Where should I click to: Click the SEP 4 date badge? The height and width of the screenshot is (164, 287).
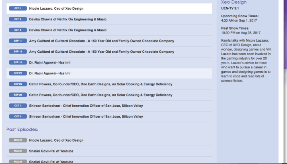pos(18,19)
